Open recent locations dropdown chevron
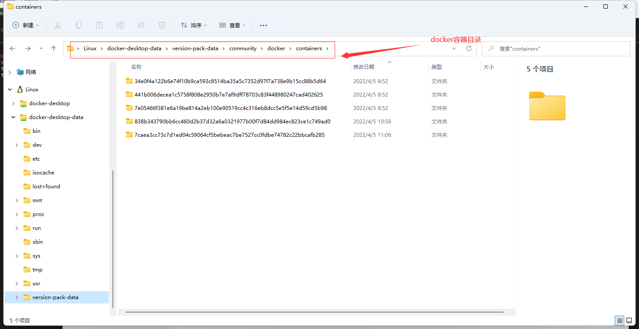The width and height of the screenshot is (639, 329). point(41,48)
